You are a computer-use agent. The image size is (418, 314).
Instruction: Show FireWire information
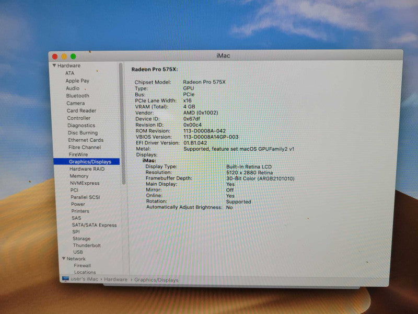(78, 154)
